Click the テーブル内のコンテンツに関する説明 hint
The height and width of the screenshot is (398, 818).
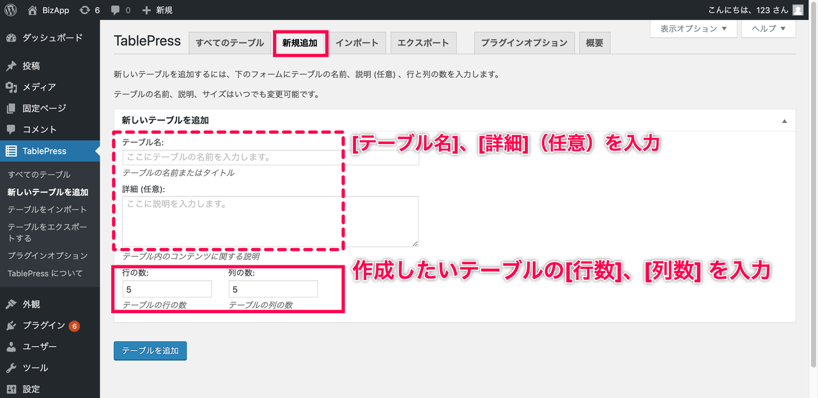point(190,256)
